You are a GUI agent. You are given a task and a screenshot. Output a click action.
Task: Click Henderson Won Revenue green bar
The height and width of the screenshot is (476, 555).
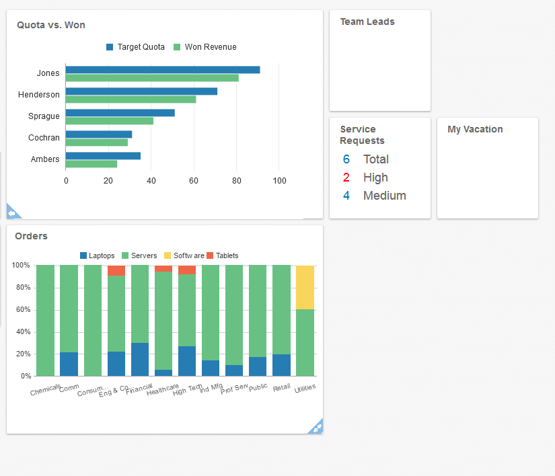click(131, 100)
